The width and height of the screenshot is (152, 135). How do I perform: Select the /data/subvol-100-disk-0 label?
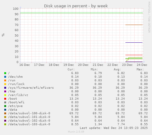coord(29,113)
